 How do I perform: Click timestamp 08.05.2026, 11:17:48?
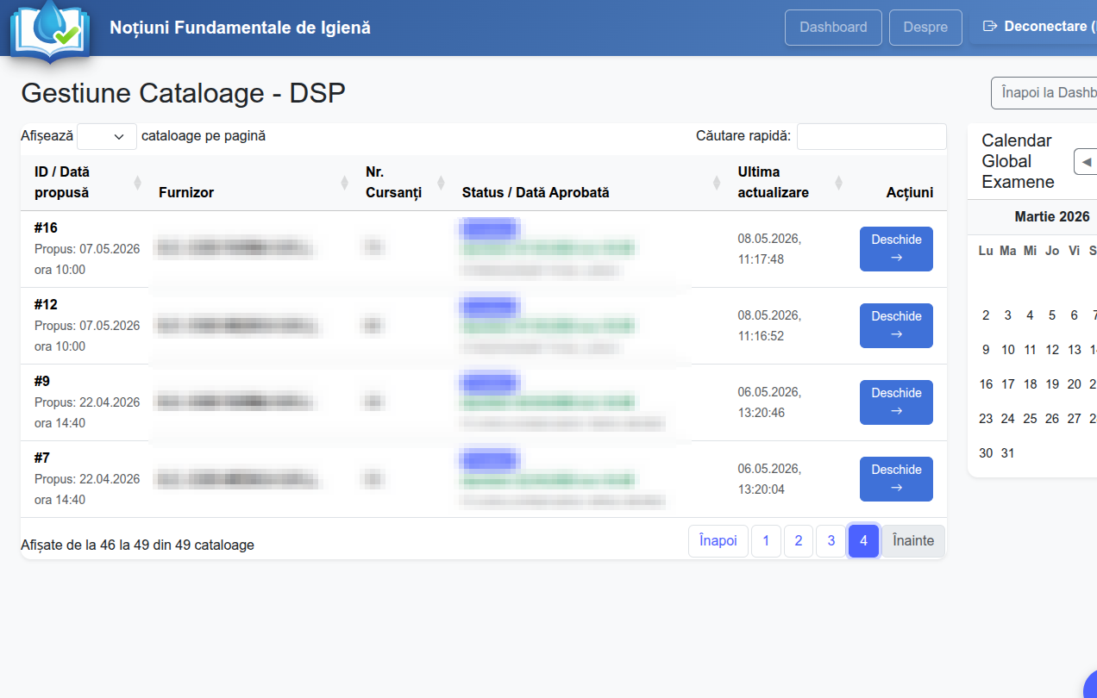(x=769, y=249)
